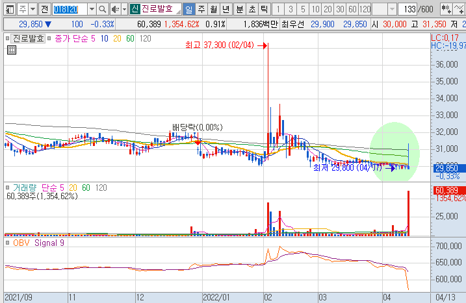Click the green 신 badge icon

[x=135, y=9]
